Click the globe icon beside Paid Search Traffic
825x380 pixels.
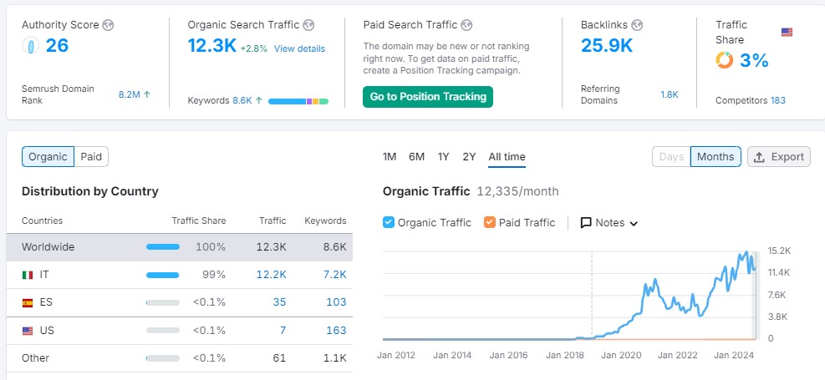point(466,25)
